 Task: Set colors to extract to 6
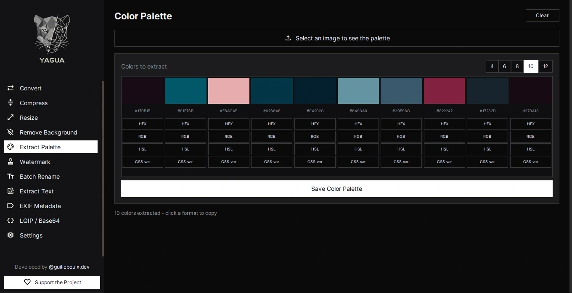pyautogui.click(x=505, y=66)
